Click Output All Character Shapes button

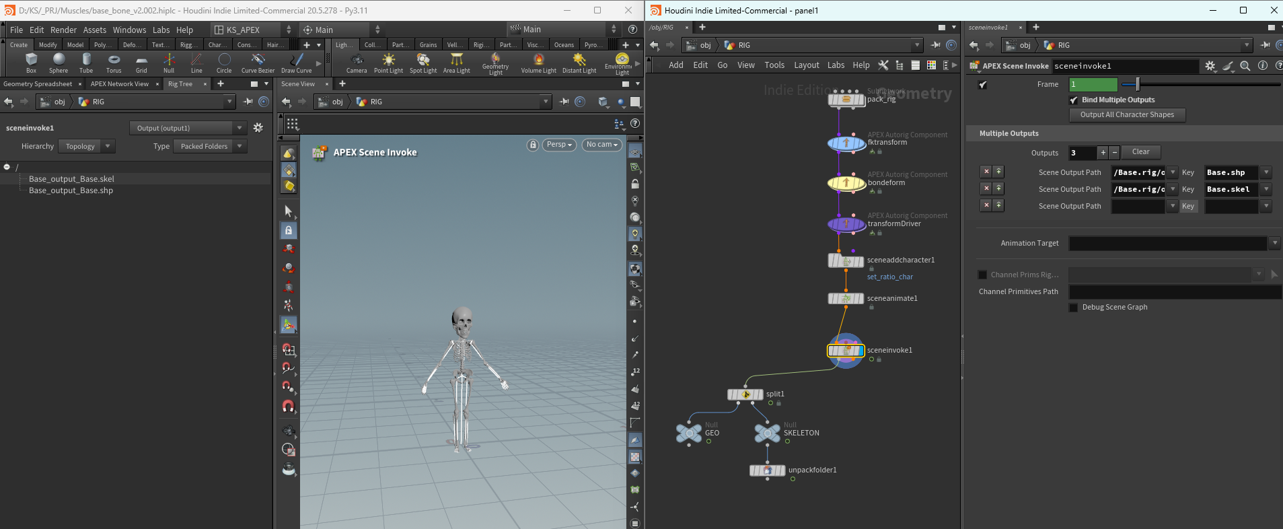point(1127,115)
